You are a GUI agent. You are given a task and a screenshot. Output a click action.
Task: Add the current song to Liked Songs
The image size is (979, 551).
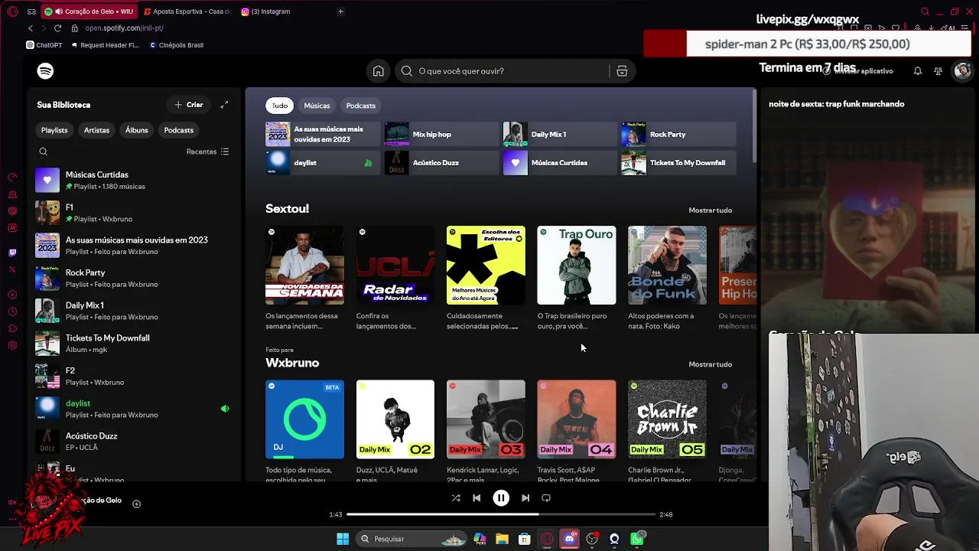(136, 504)
